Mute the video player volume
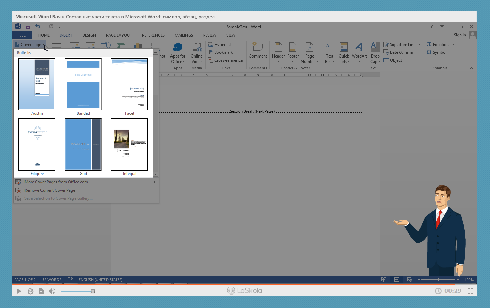The width and height of the screenshot is (490, 308). pos(52,291)
